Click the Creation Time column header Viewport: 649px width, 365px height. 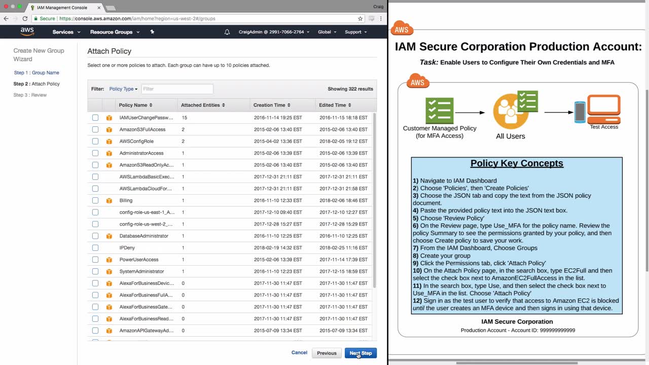click(269, 105)
